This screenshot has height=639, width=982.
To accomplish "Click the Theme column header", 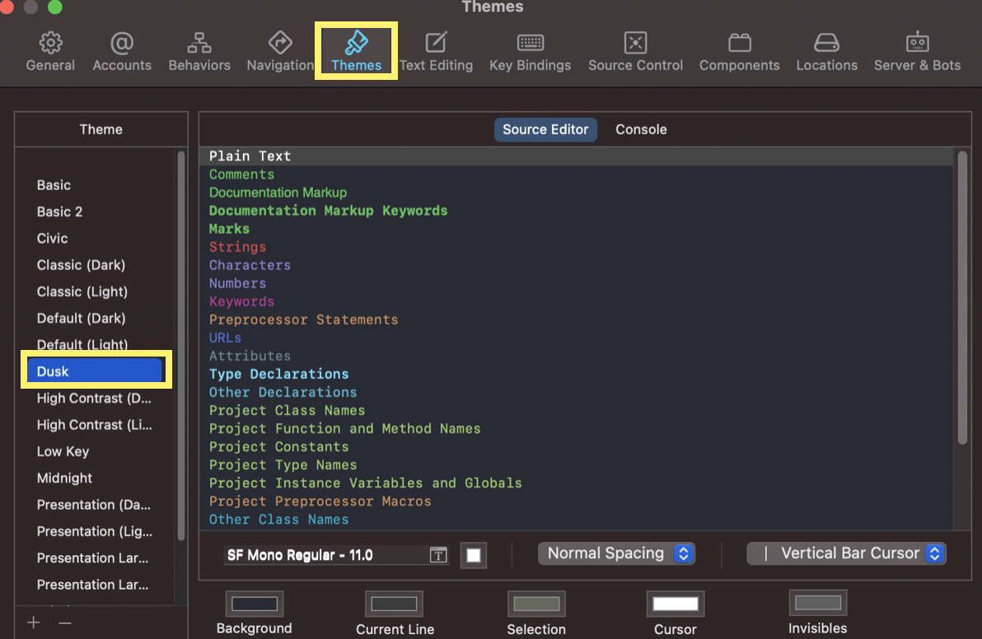I will point(101,129).
